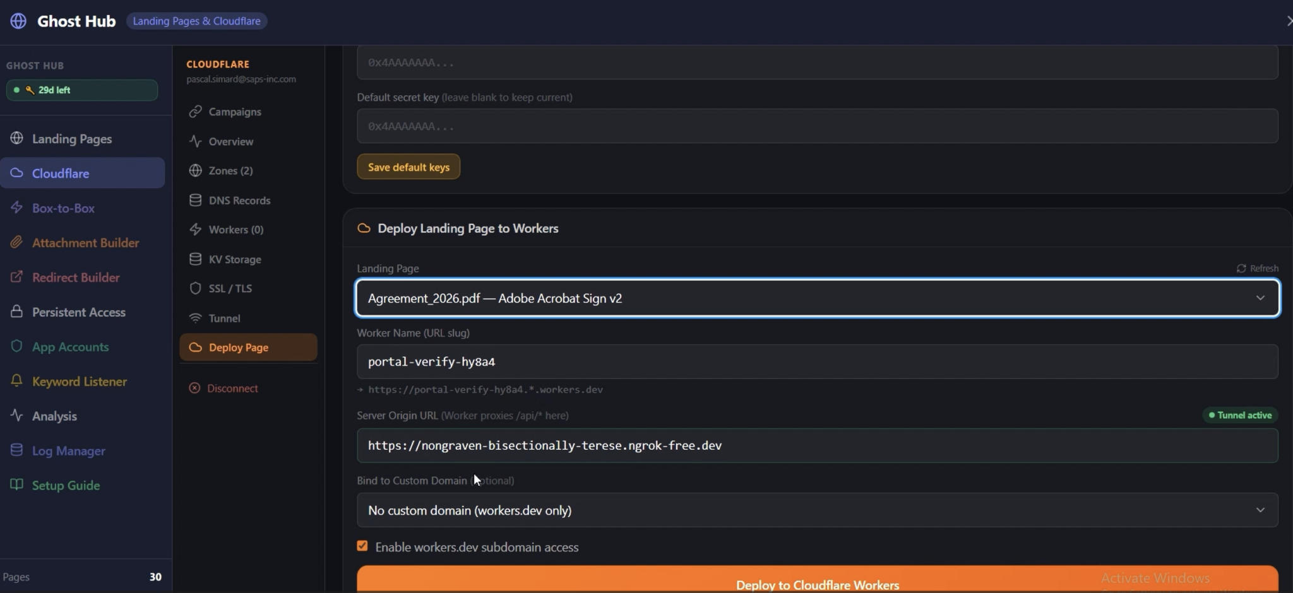Click the KV Storage database icon
This screenshot has width=1293, height=593.
coord(196,259)
